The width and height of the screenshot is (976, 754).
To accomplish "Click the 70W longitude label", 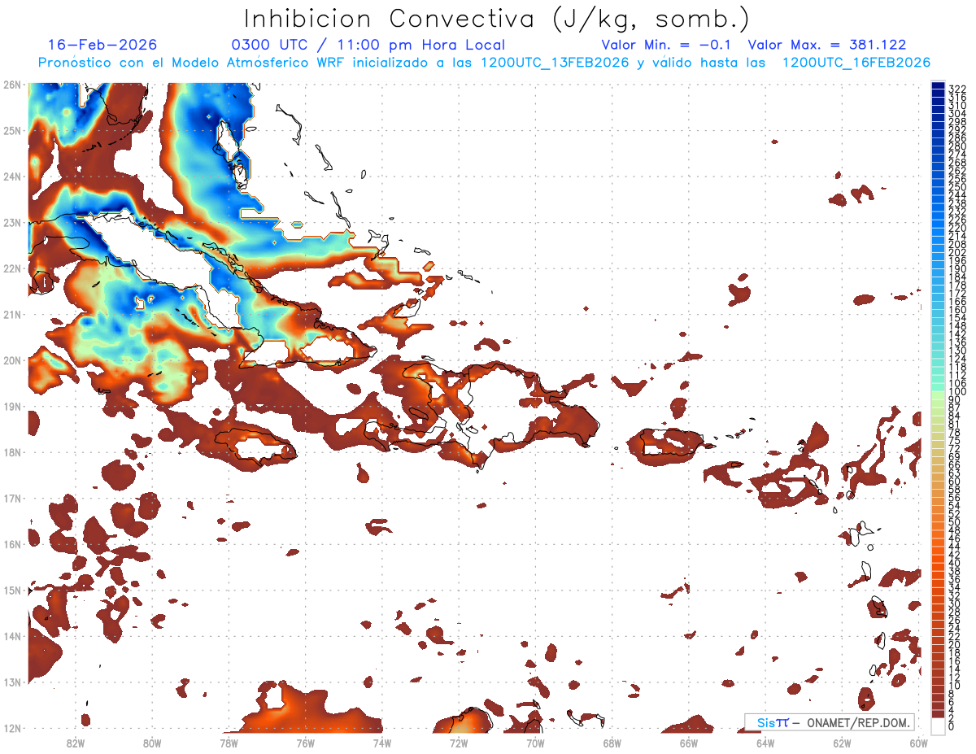I will tap(535, 743).
